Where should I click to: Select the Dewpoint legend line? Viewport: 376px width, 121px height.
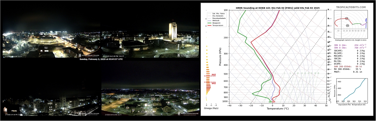(x=214, y=23)
